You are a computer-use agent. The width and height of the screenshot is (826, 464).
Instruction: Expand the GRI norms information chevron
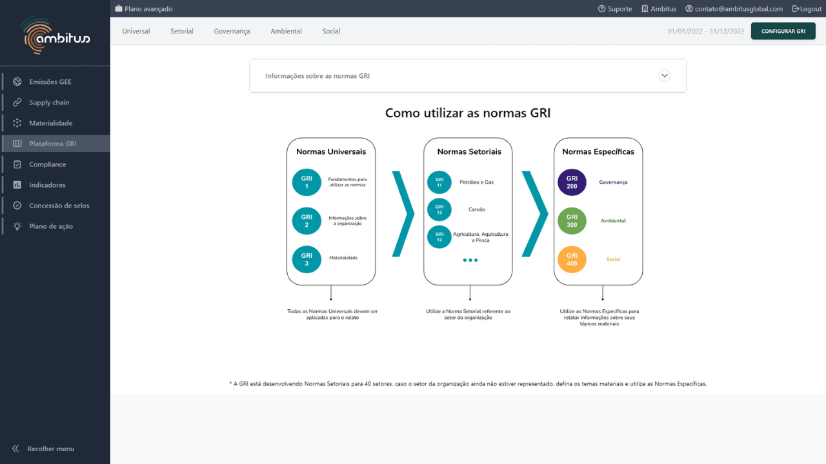665,75
